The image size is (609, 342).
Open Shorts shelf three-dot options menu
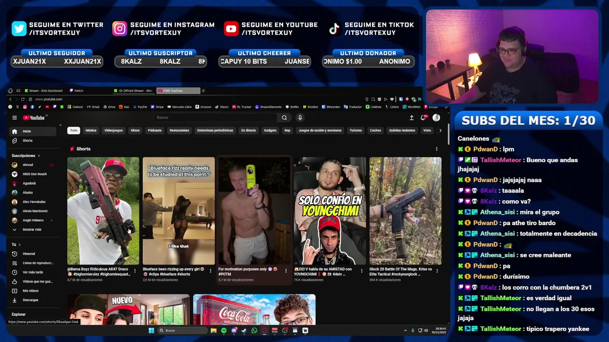point(436,149)
